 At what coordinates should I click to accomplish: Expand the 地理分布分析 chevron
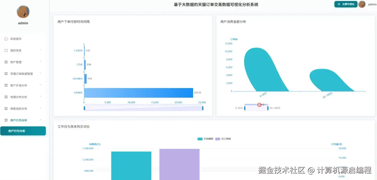[41, 97]
